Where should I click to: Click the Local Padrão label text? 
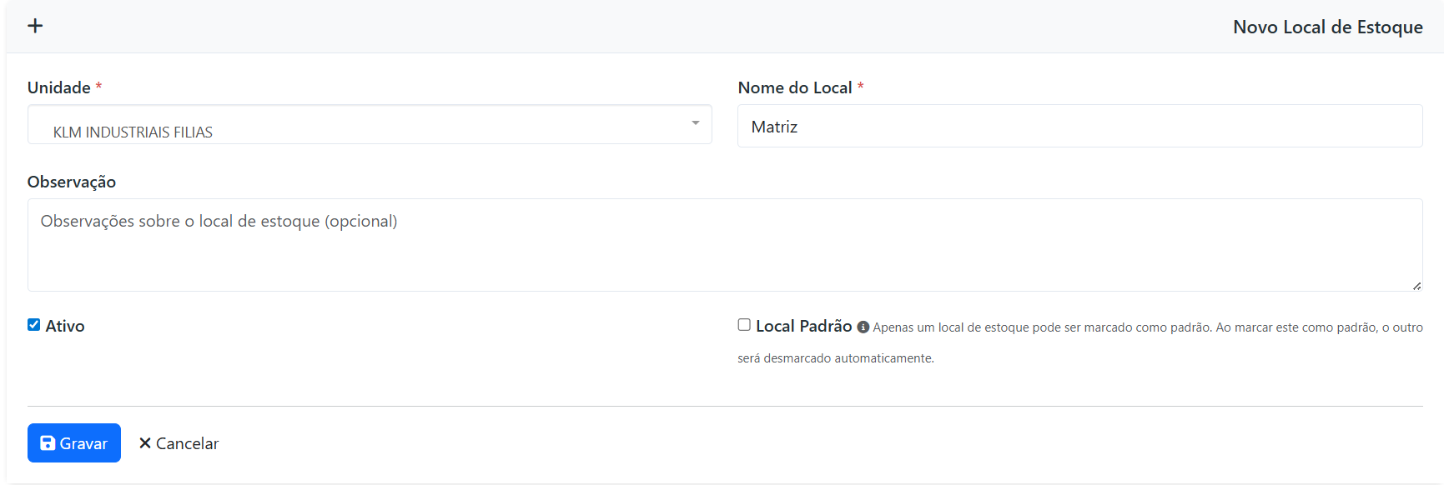[x=803, y=327]
